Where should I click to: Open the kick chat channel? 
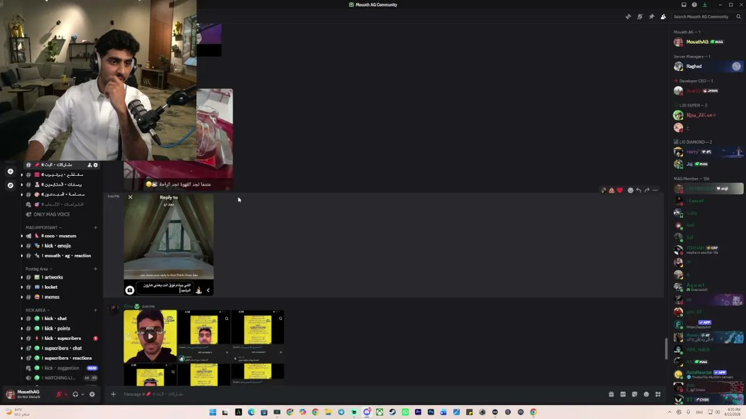click(61, 318)
